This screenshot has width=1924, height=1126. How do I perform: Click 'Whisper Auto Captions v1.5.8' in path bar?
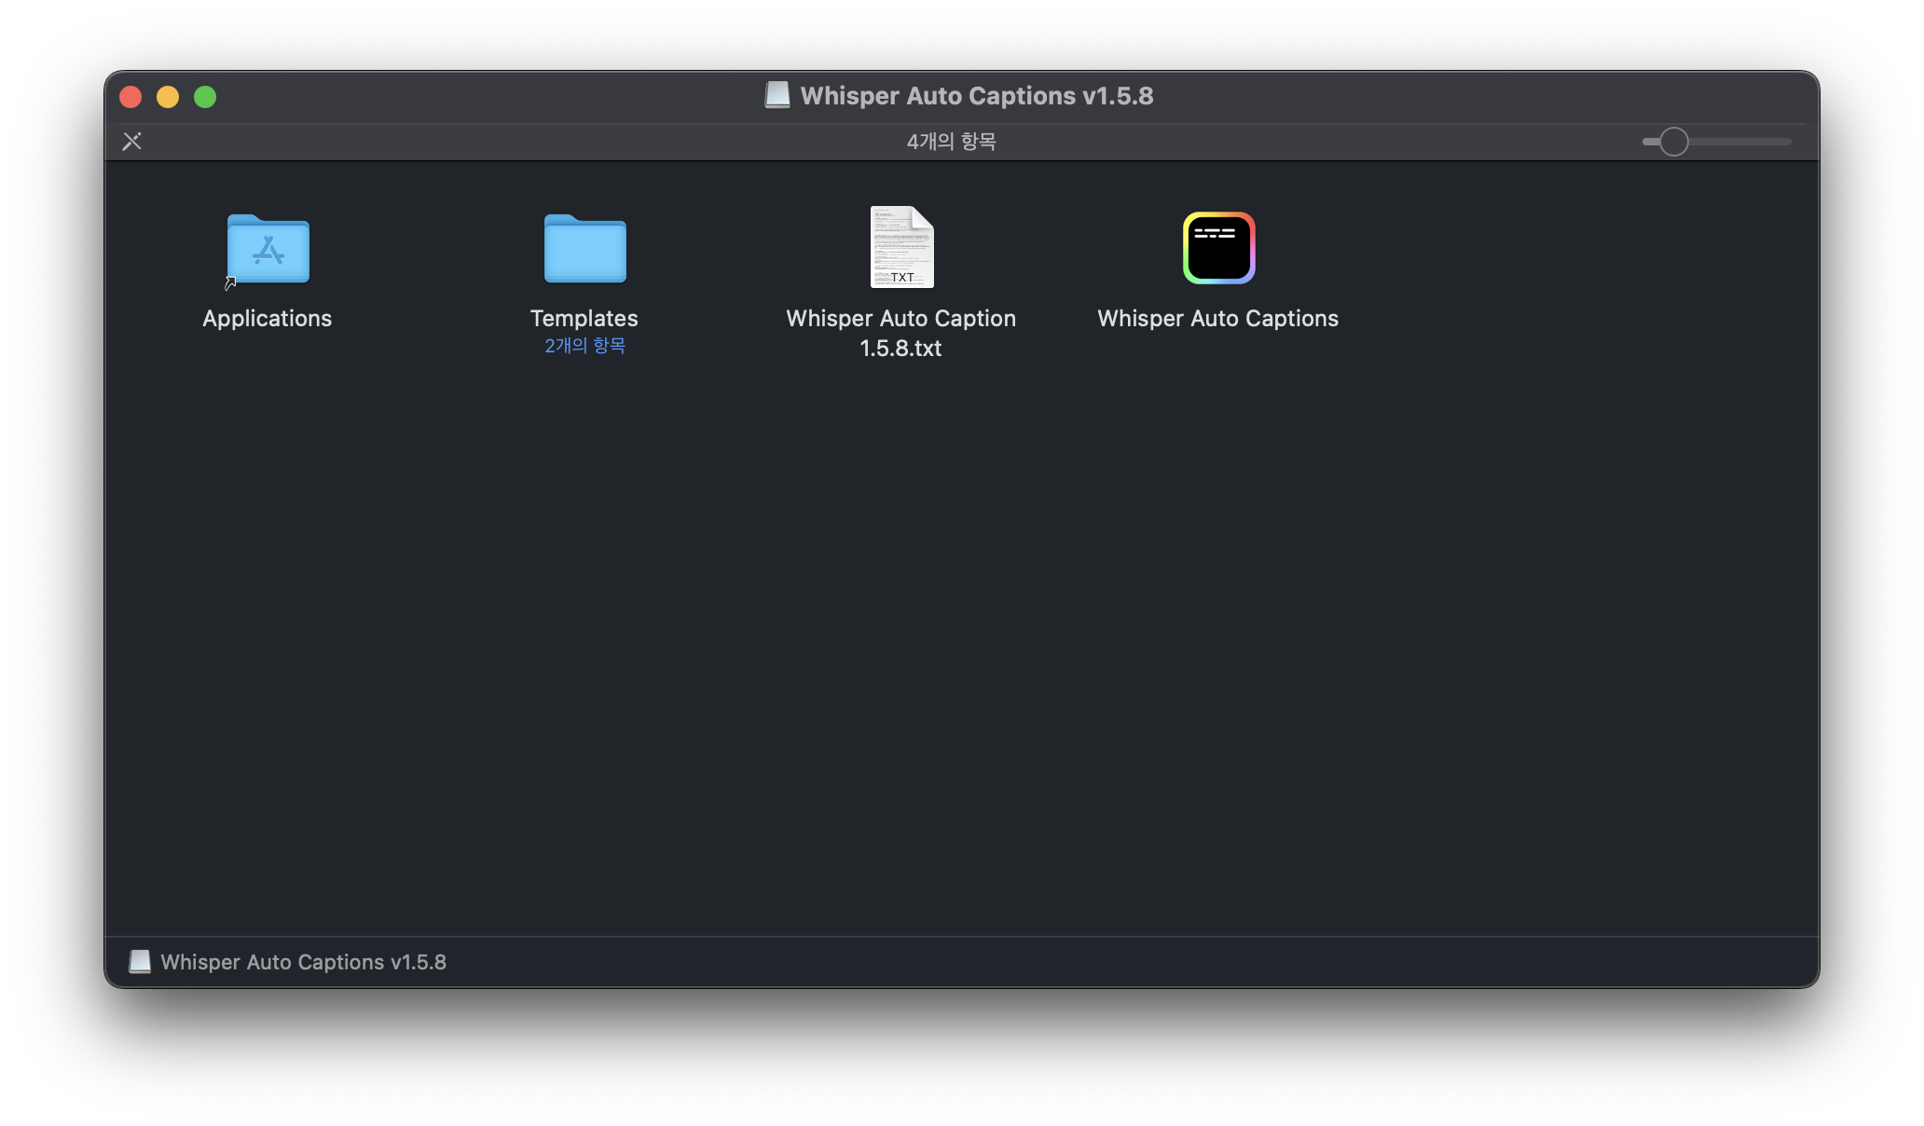[304, 962]
